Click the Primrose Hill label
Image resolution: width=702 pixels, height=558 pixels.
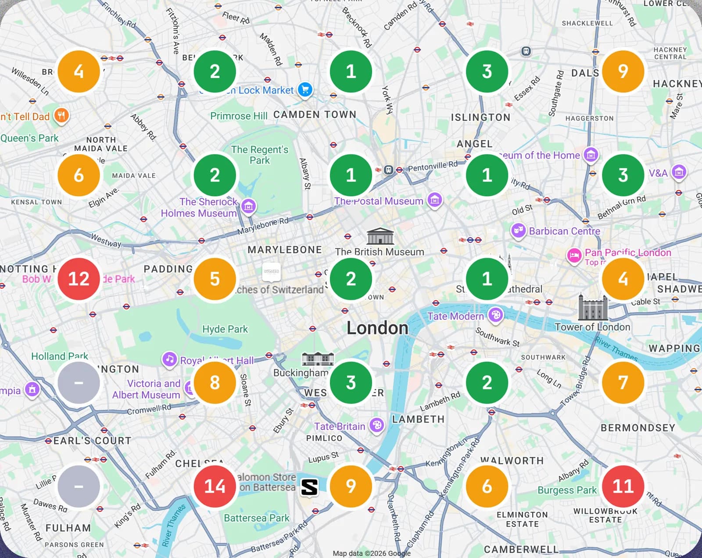pyautogui.click(x=239, y=116)
